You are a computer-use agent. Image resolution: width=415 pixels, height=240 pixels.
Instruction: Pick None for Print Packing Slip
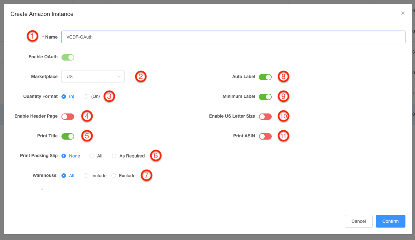tap(64, 156)
